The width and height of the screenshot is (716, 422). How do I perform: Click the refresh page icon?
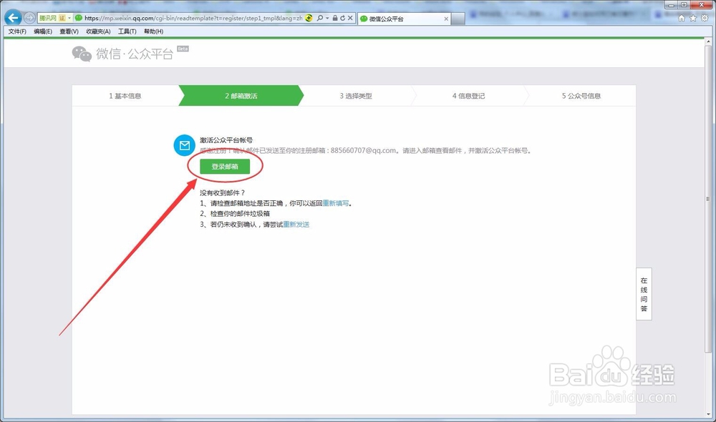click(342, 19)
